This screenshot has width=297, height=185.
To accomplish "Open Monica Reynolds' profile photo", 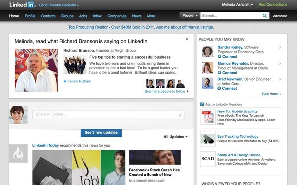I will pyautogui.click(x=207, y=68).
